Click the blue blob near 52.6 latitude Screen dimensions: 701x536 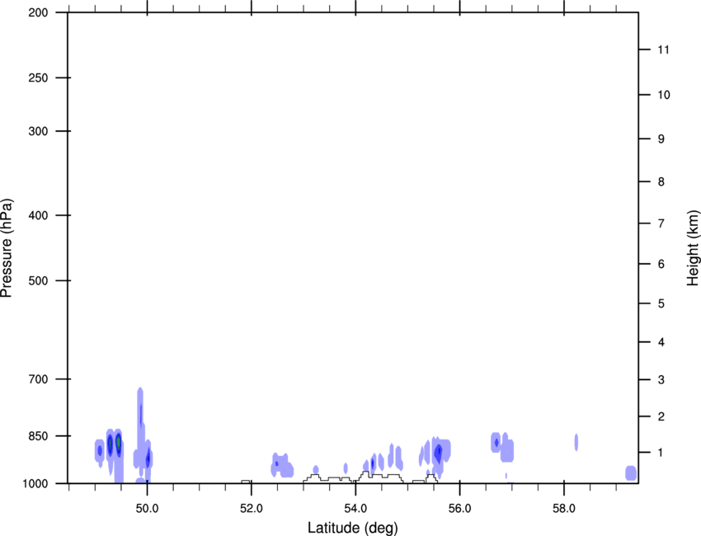(282, 465)
